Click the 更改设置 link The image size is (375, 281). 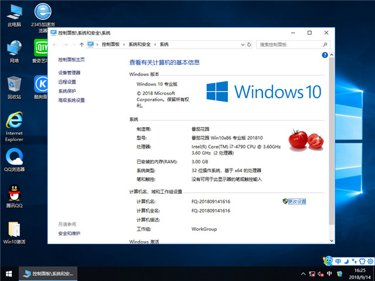(x=297, y=201)
